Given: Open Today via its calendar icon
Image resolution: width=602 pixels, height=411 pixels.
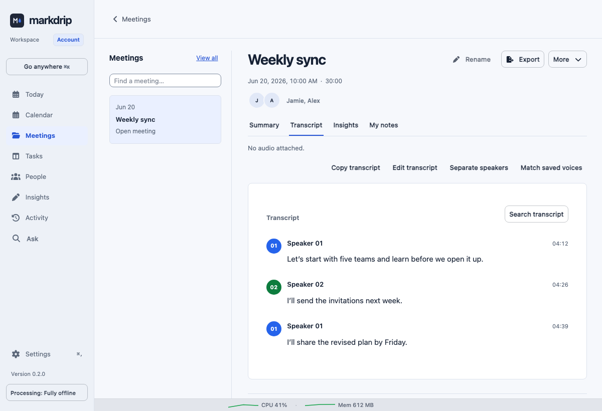Looking at the screenshot, I should tap(16, 94).
